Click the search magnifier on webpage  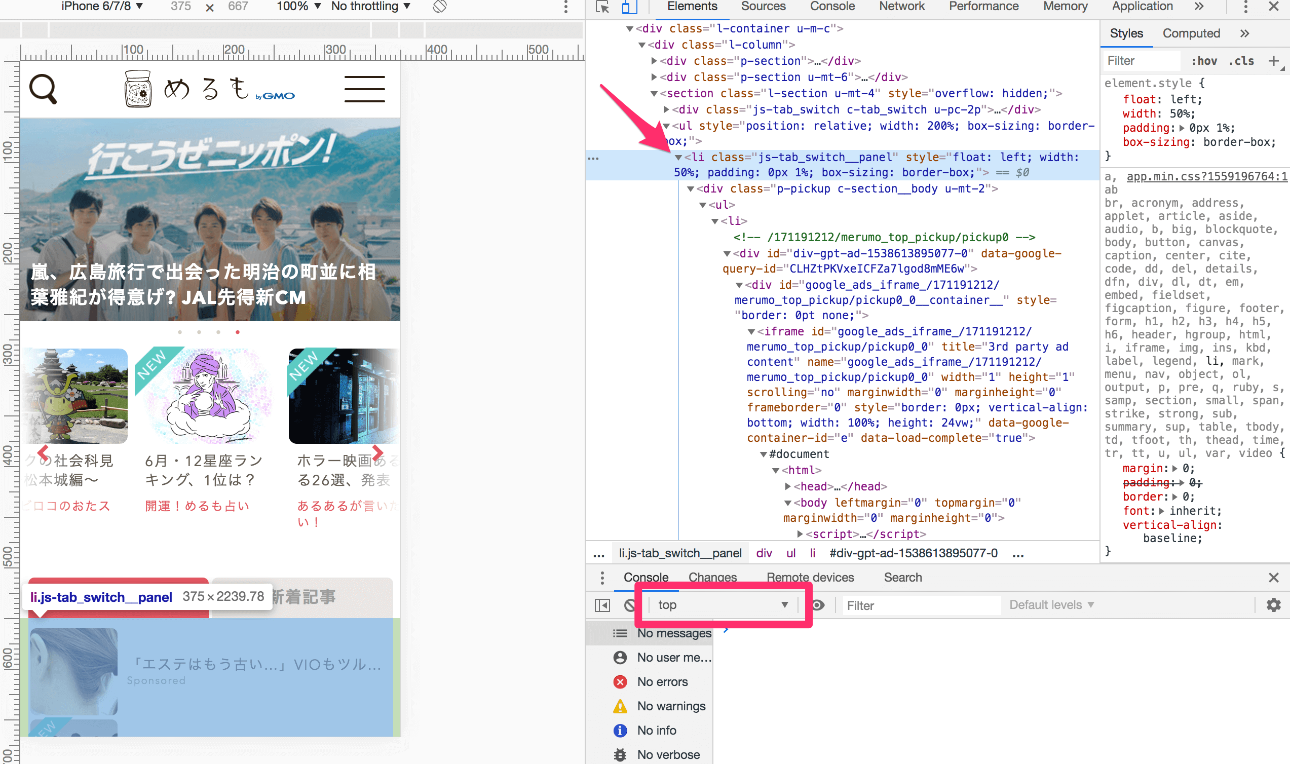pyautogui.click(x=43, y=89)
